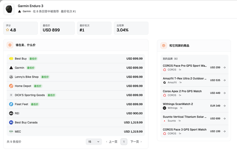237x151 pixels.
Task: Click the Garmin brand triangle logo in header
Action: [x=20, y=12]
